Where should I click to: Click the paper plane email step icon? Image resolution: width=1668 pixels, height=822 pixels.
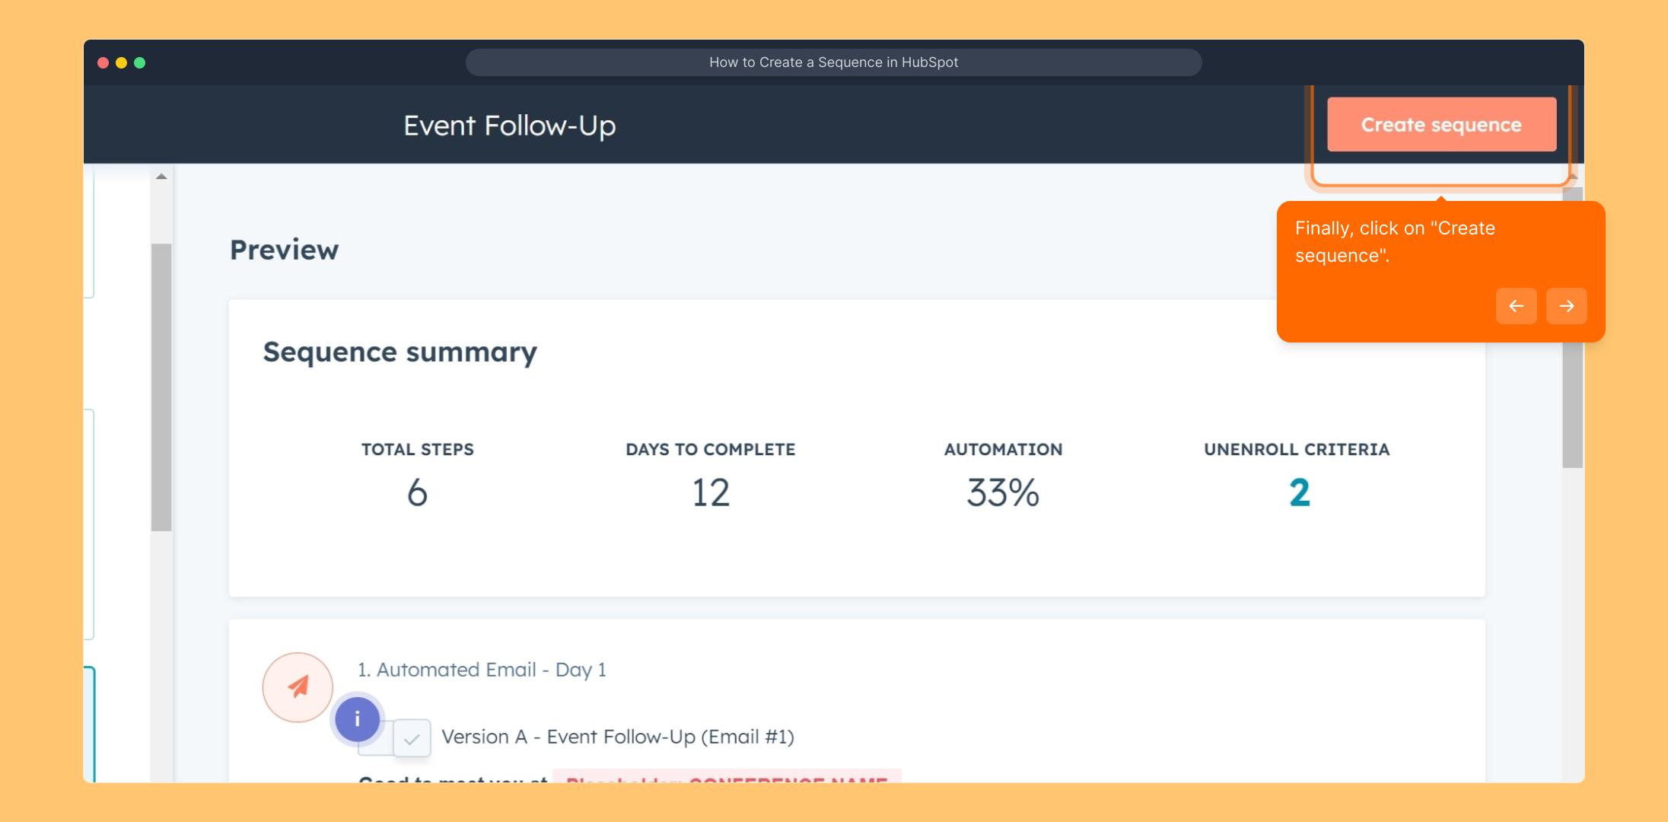(x=298, y=687)
